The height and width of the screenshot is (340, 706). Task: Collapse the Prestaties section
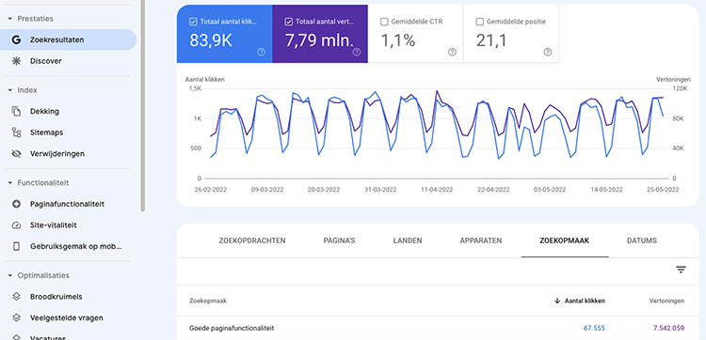pyautogui.click(x=9, y=19)
